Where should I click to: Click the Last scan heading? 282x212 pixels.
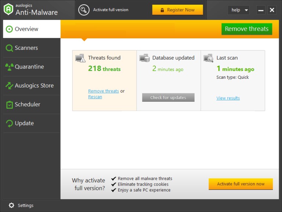click(227, 58)
